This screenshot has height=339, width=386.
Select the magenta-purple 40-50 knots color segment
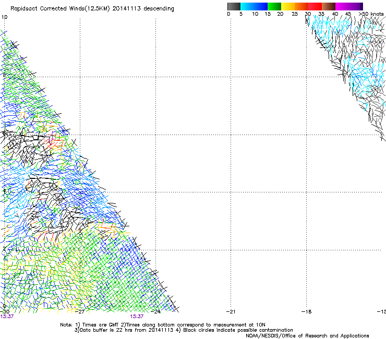point(349,6)
